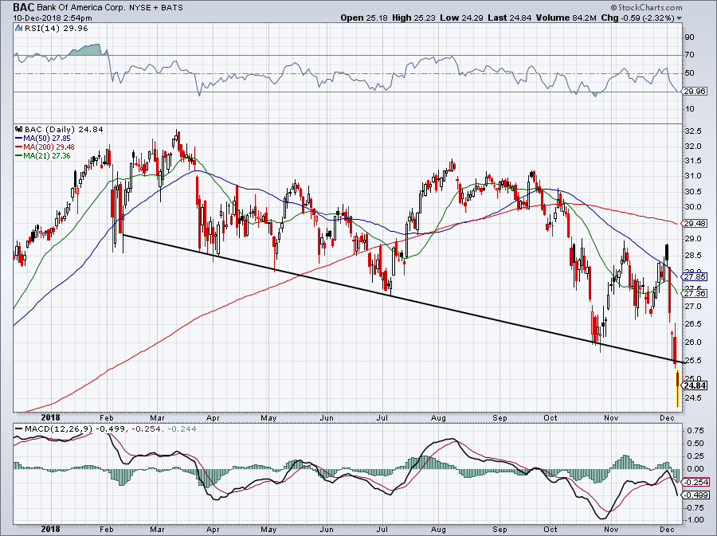Screen dimensions: 717x536
Task: Click the green 27.36 price tag on right axis
Action: 695,293
